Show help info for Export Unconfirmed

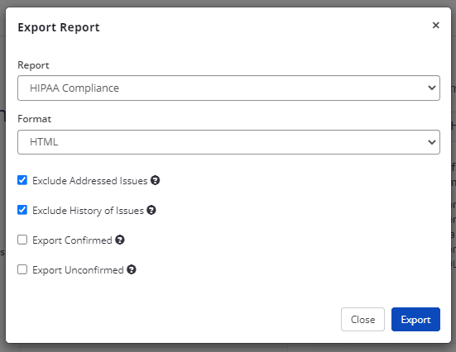(x=132, y=269)
